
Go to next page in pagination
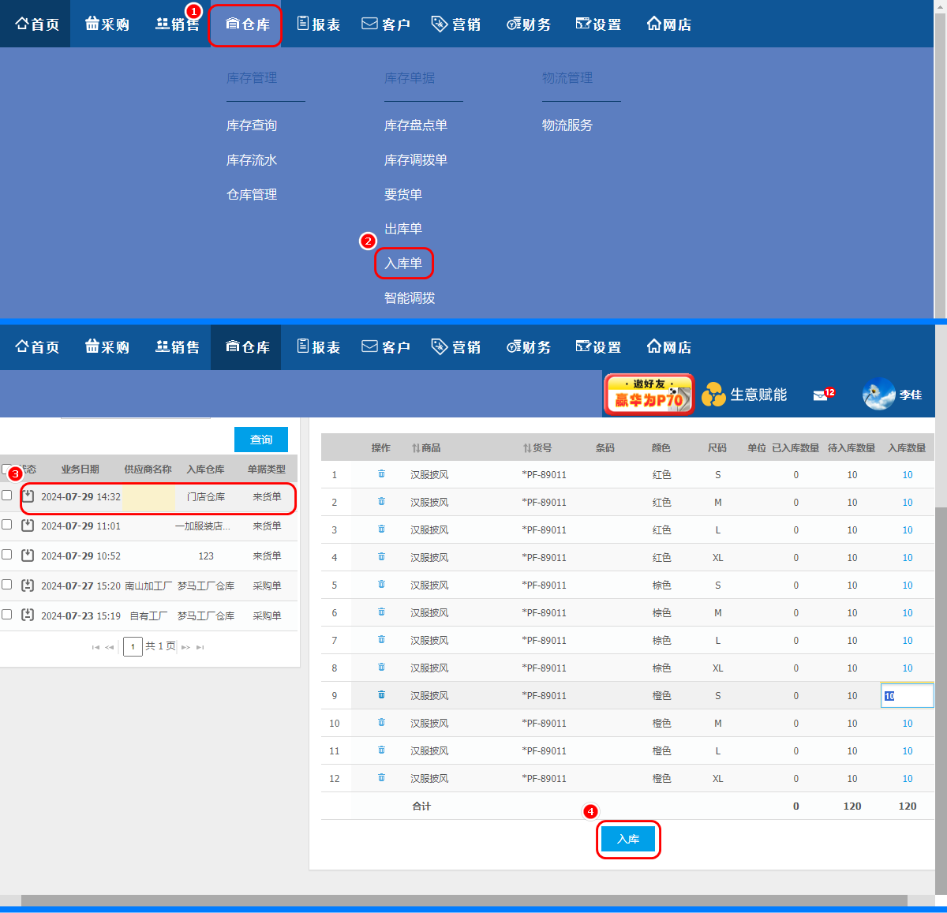coord(185,647)
